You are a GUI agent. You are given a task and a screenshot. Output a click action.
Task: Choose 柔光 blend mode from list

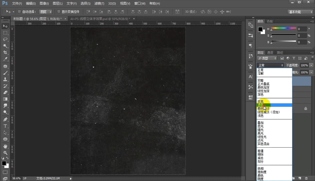point(261,126)
